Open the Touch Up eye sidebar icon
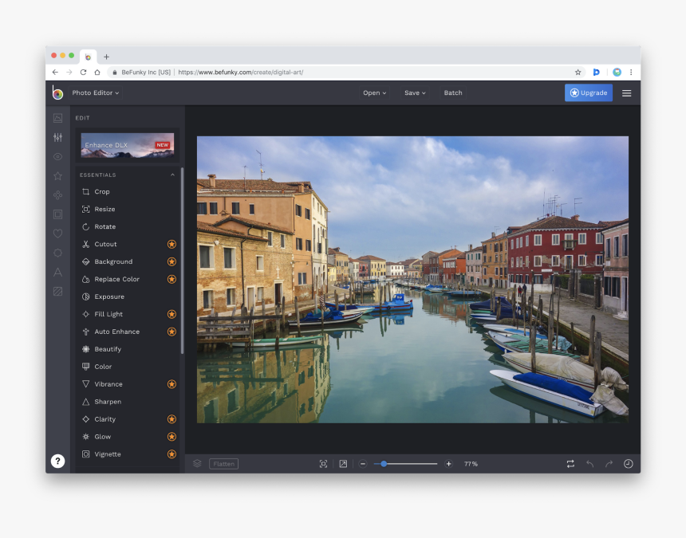This screenshot has width=686, height=538. (57, 156)
